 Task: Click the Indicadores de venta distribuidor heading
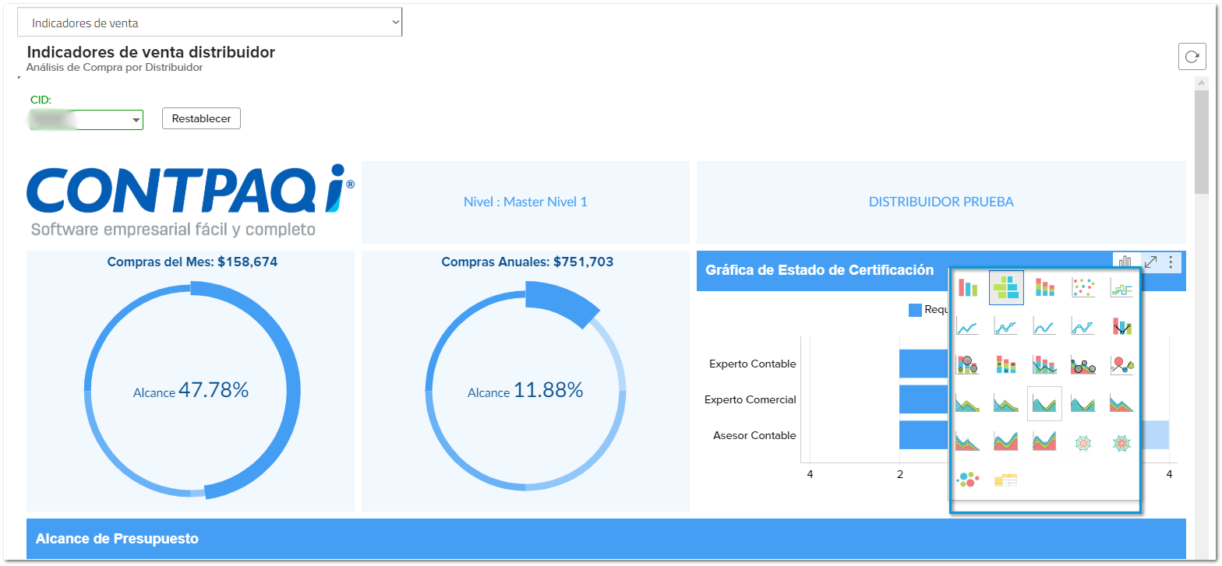point(151,53)
